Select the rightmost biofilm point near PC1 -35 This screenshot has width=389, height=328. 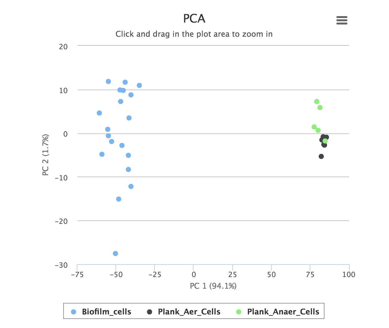tap(139, 85)
